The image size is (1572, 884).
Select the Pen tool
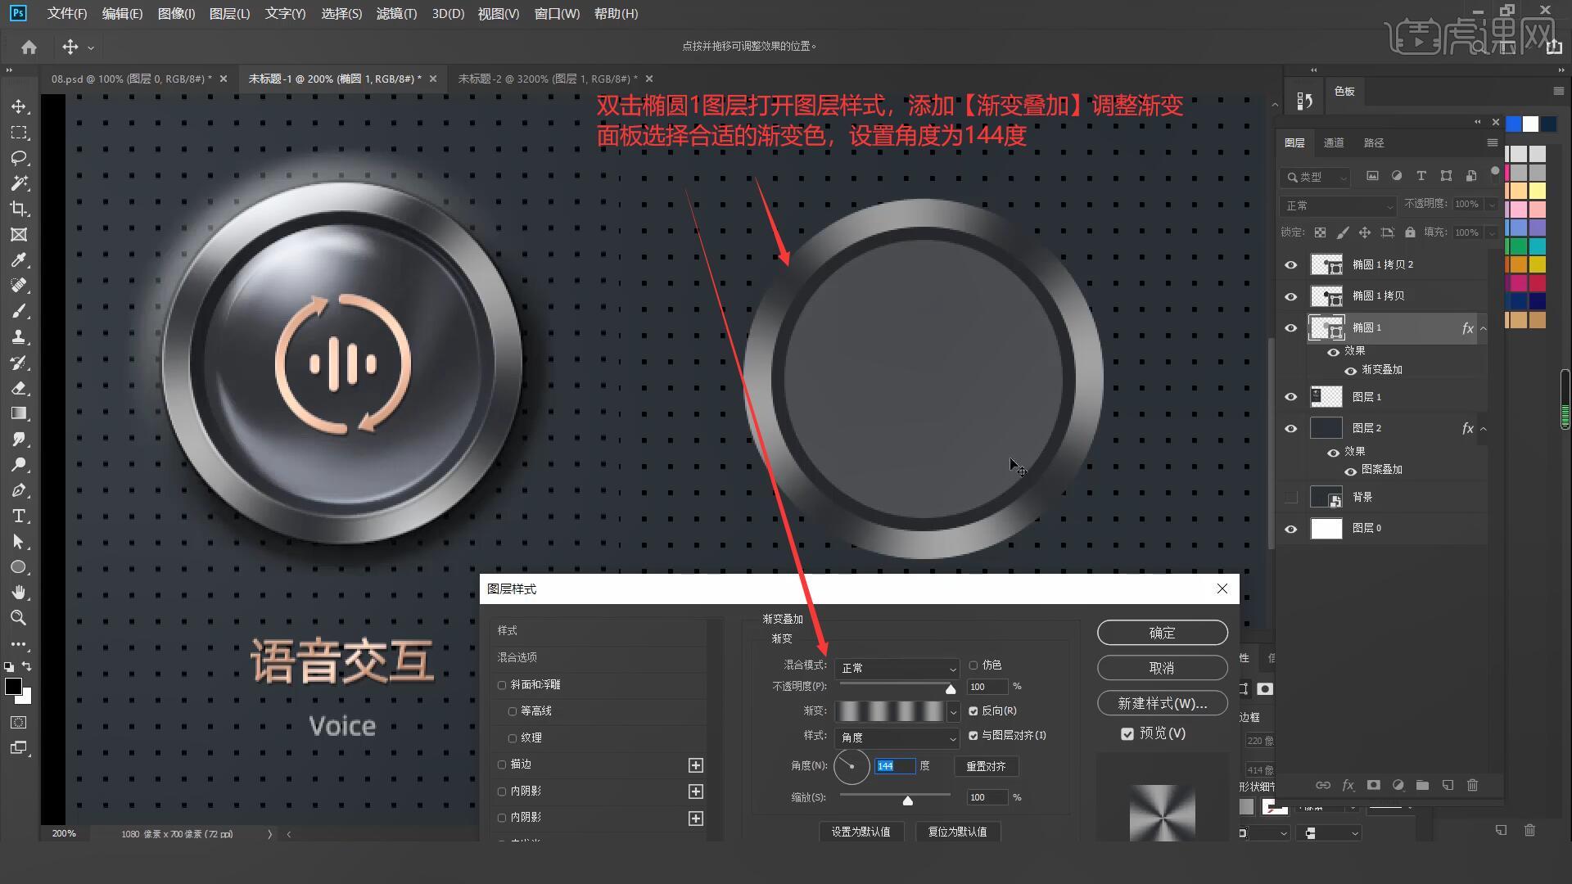(19, 490)
